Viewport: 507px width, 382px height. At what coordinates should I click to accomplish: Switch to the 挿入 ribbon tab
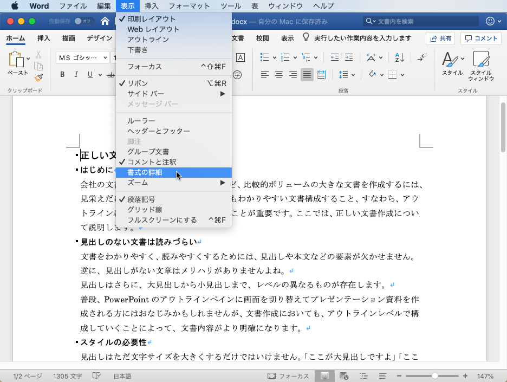tap(44, 38)
